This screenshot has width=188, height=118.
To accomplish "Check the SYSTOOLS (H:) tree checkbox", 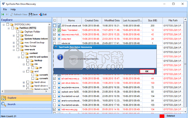I will (x=8, y=24).
